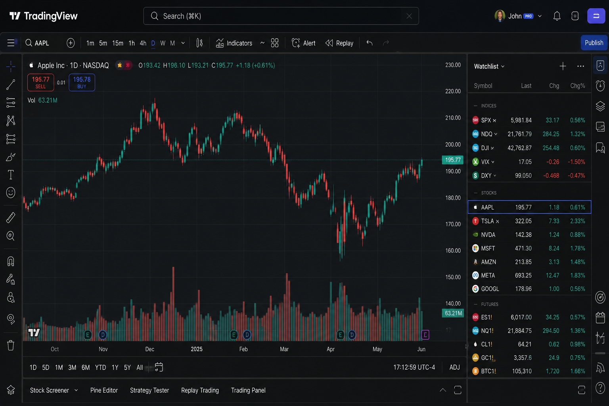Open the object tree layers panel
Viewport: 609px width, 406px height.
coord(600,106)
